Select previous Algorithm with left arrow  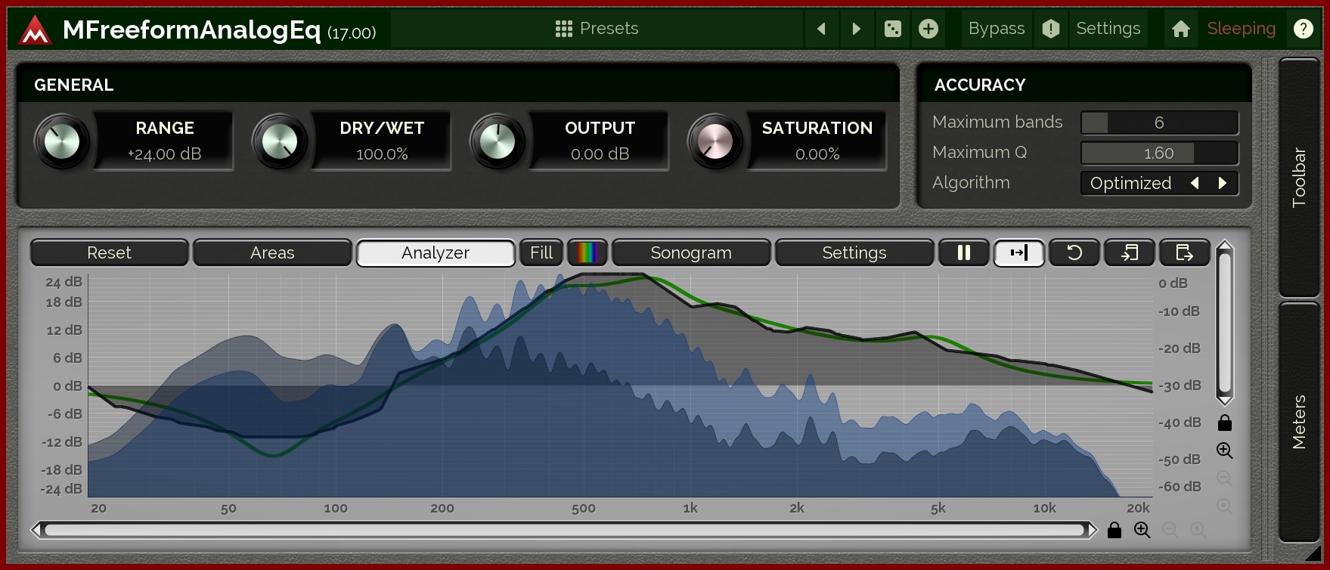coord(1195,183)
